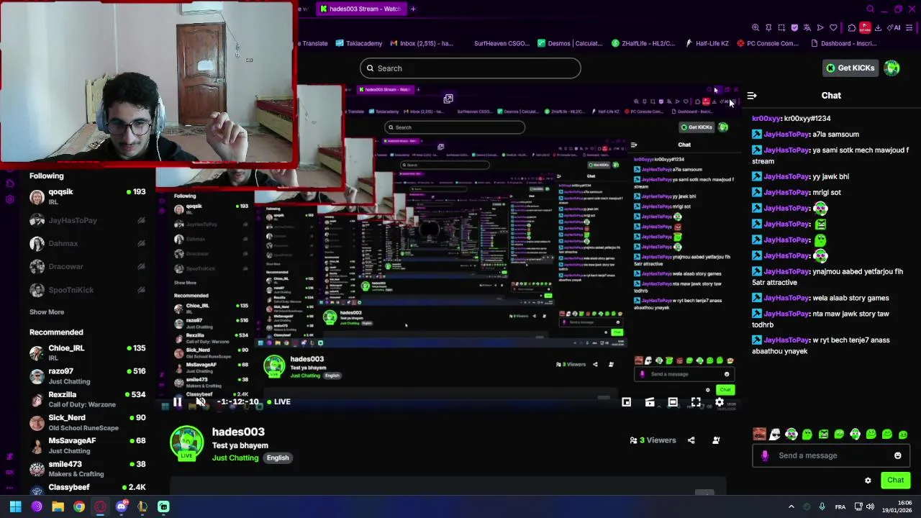
Task: Open the emoji picker in message box
Action: [897, 455]
